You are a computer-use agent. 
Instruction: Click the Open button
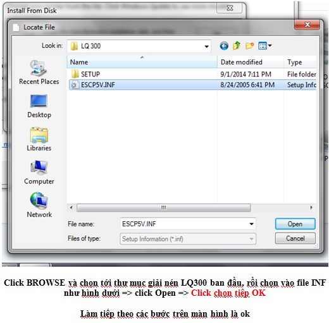point(295,224)
